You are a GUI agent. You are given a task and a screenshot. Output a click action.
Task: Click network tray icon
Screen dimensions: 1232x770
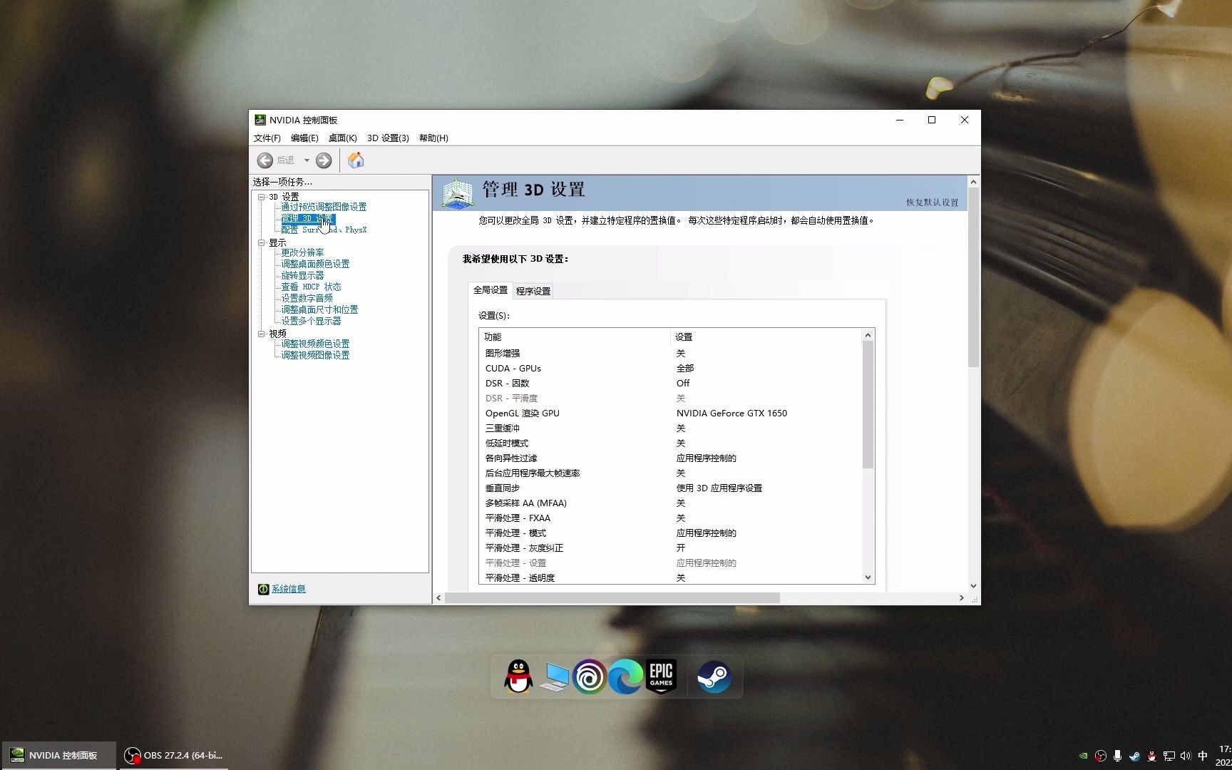pos(1169,756)
